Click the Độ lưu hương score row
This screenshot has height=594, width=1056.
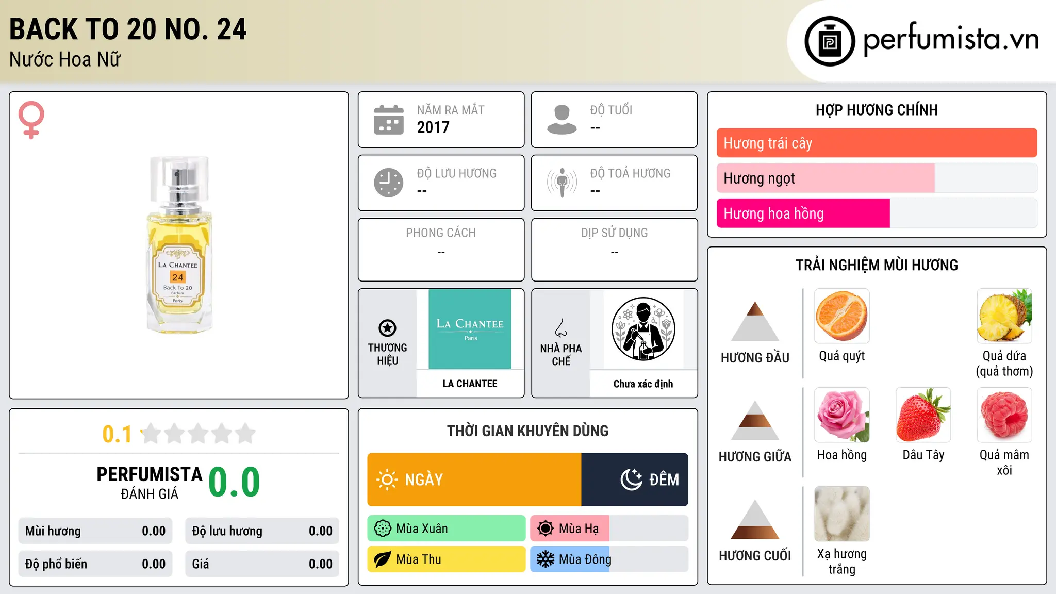coord(262,531)
